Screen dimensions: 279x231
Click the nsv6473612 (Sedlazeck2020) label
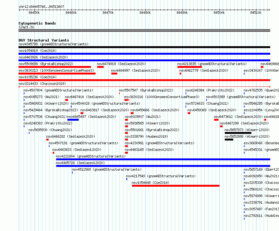point(238,117)
